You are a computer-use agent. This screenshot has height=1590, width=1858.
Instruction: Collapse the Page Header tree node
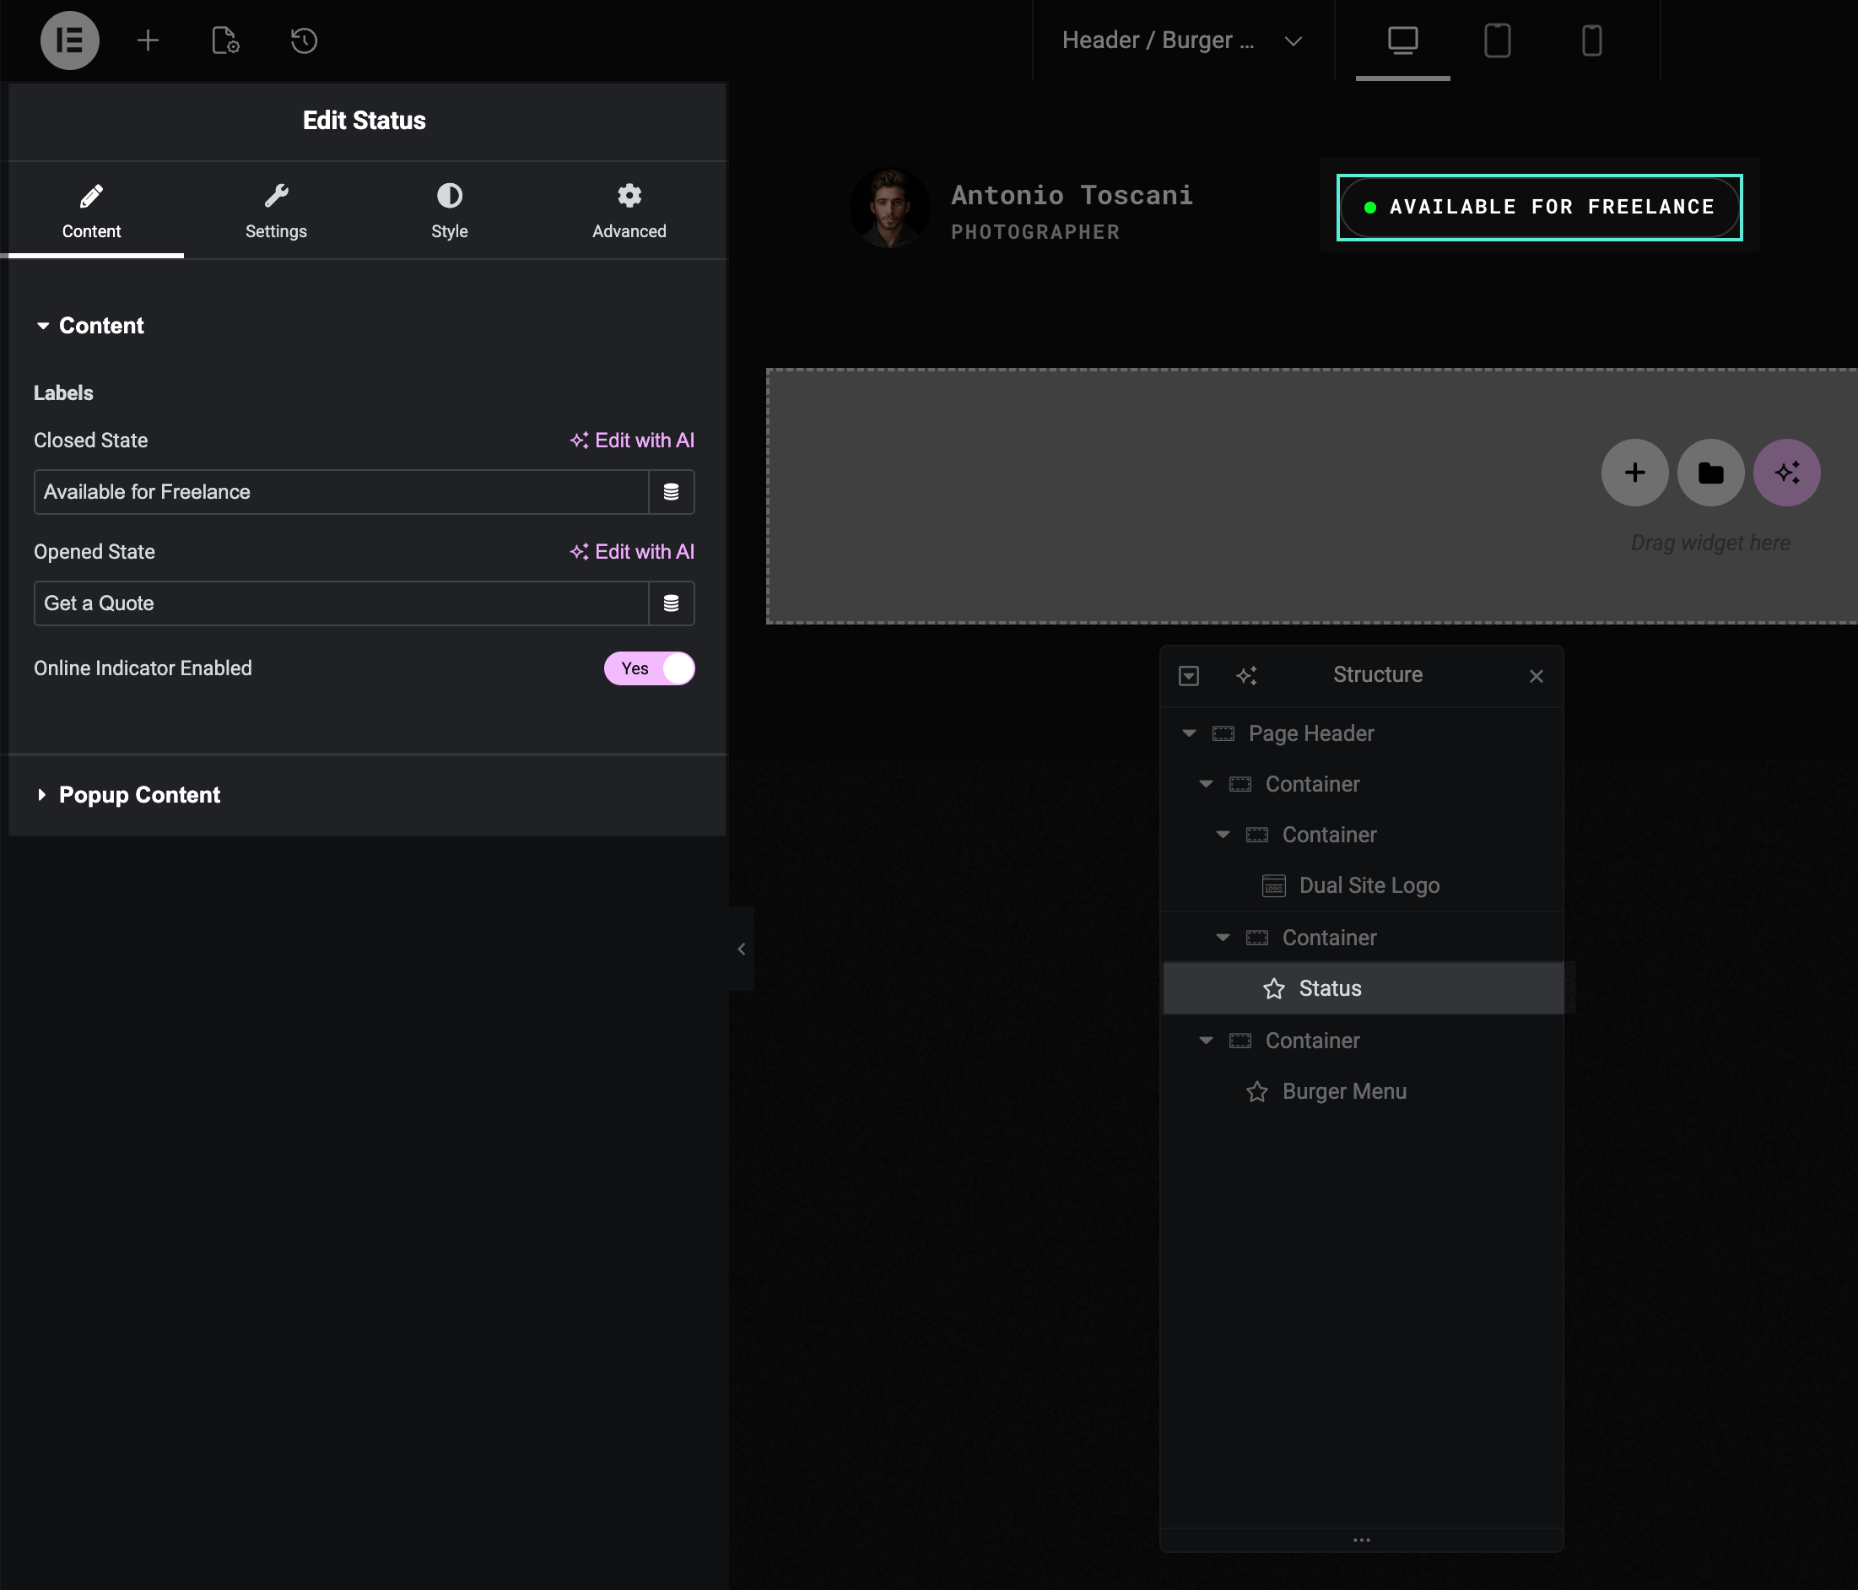click(1189, 733)
